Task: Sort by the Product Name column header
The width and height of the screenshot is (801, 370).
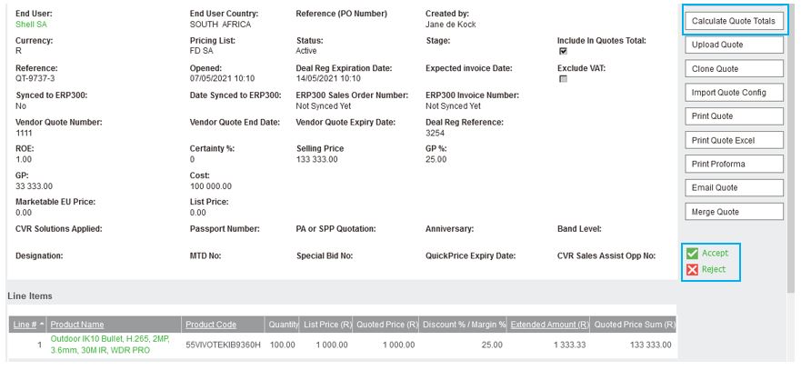Action: [x=77, y=325]
